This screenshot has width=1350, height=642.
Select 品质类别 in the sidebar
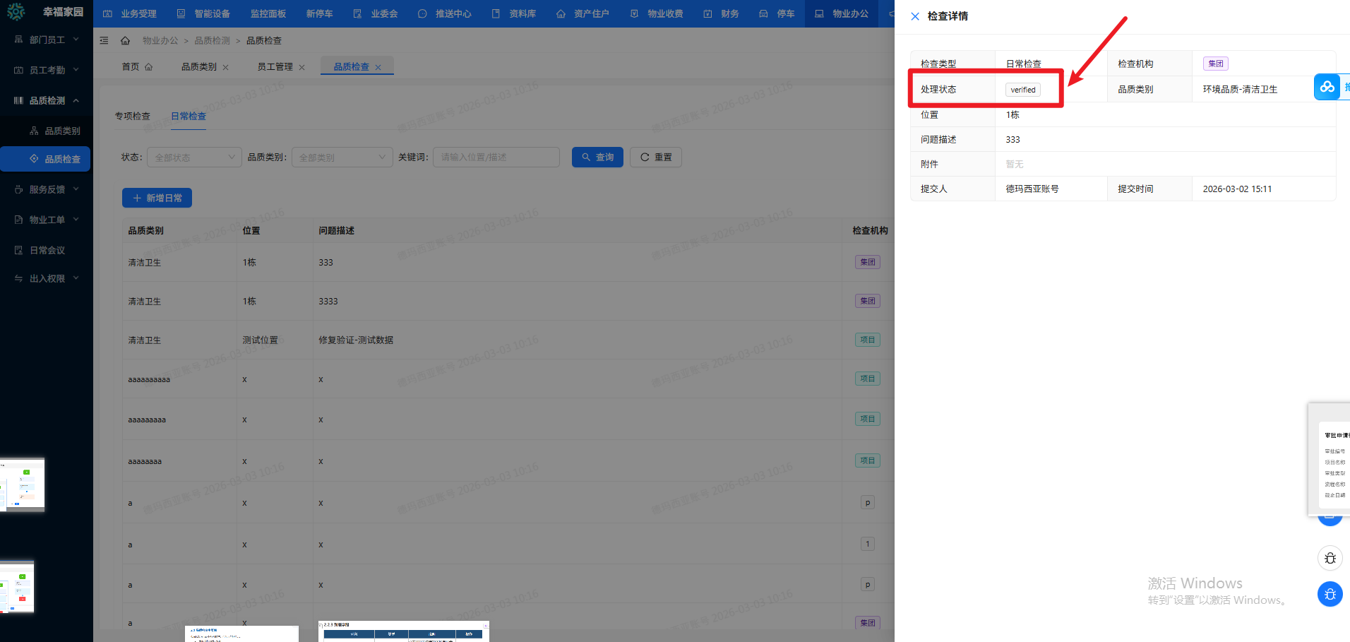click(62, 131)
